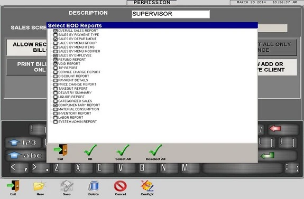
Task: Check SYSTEM ADMIN REPORT
Action: (x=56, y=122)
